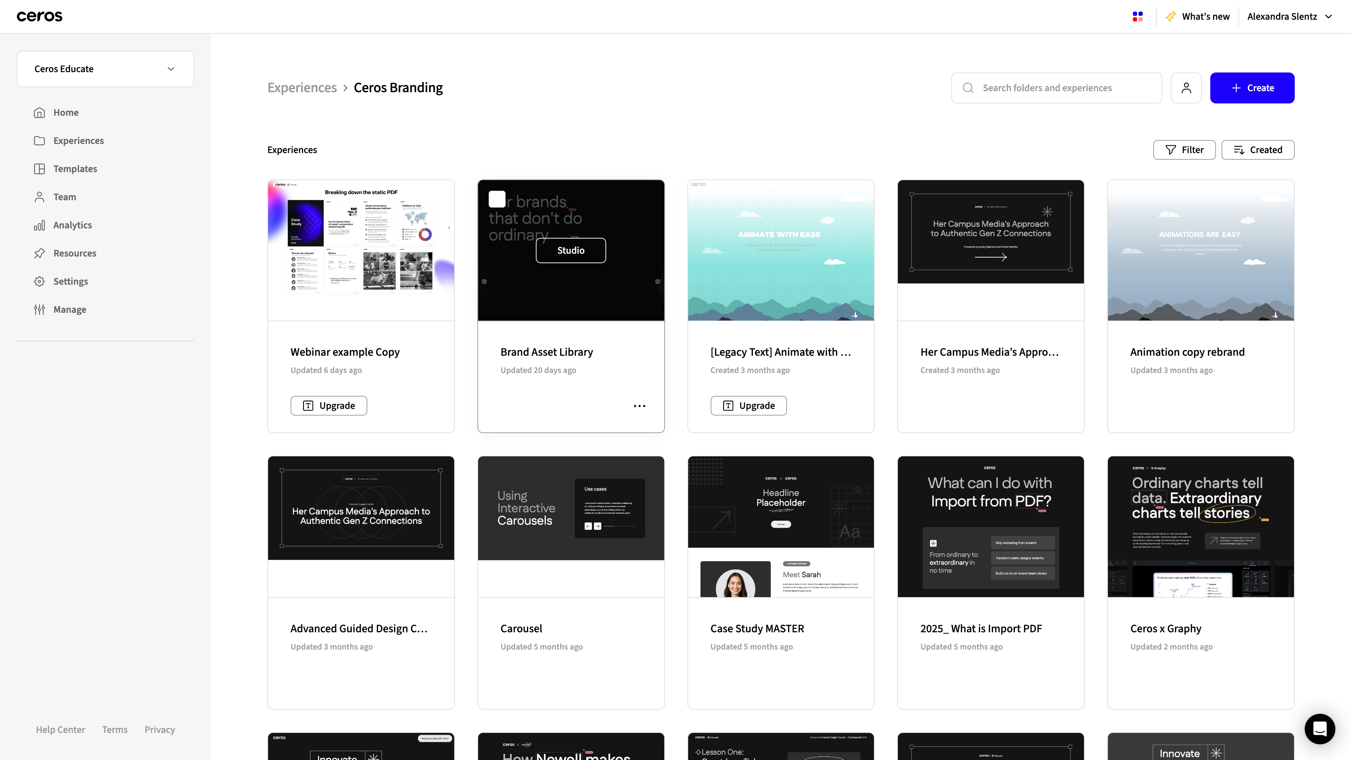Open Case Study MASTER thumbnail
This screenshot has width=1351, height=760.
780,527
